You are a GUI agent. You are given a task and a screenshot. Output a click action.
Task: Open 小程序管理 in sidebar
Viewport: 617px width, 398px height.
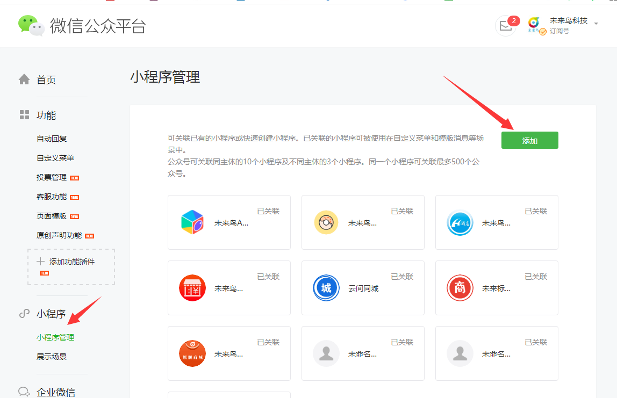click(55, 337)
